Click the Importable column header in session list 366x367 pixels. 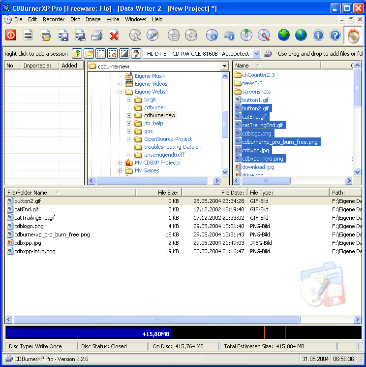point(40,66)
